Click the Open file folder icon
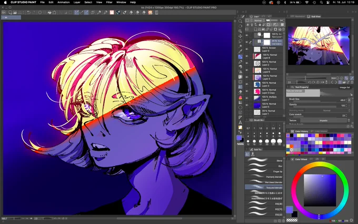Screen dimensions: 358x224 click(x=15, y=13)
